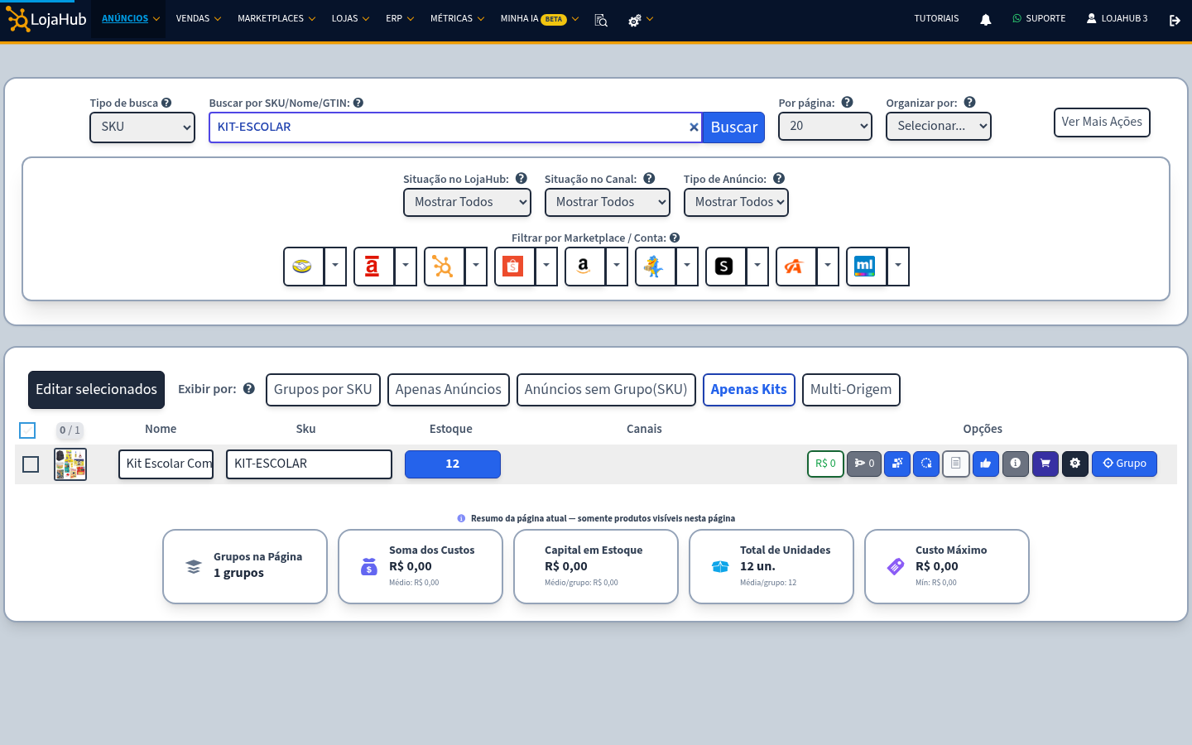
Task: Open the notifications bell
Action: pyautogui.click(x=985, y=20)
